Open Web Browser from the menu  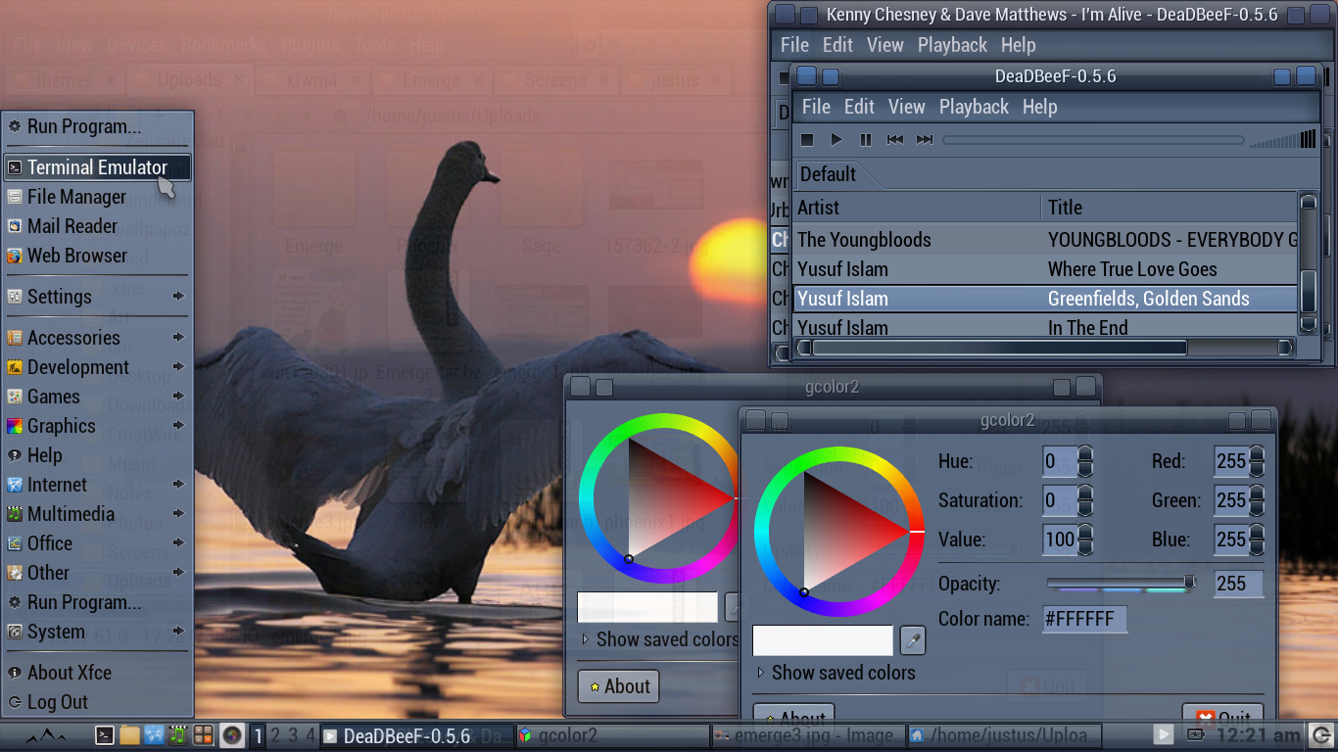97,256
